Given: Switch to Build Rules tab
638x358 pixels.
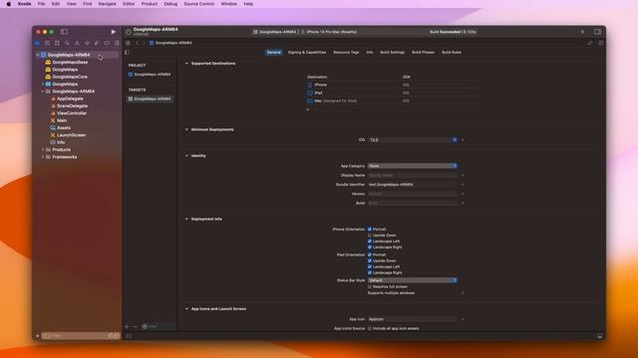Looking at the screenshot, I should (452, 53).
